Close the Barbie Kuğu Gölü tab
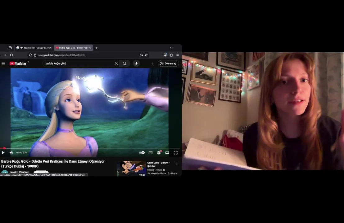344x223 pixels. [90, 48]
